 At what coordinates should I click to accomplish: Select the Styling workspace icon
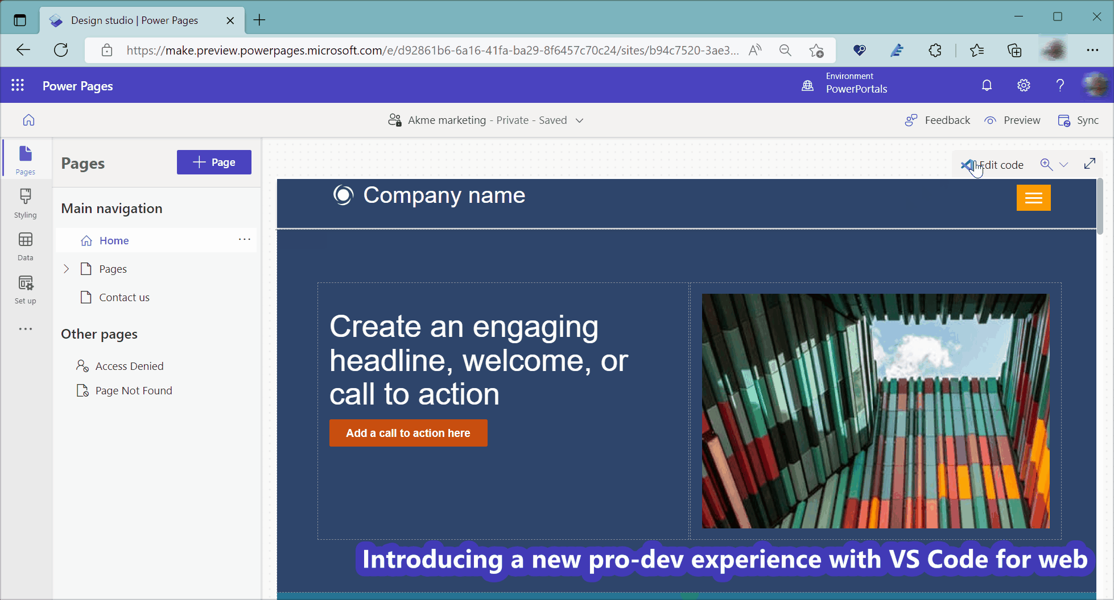(25, 203)
